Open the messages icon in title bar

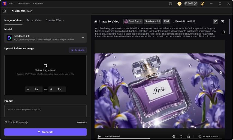pos(171,4)
